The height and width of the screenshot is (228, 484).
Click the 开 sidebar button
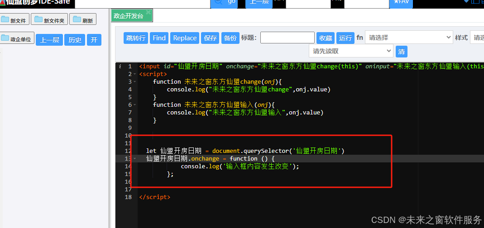coord(94,40)
